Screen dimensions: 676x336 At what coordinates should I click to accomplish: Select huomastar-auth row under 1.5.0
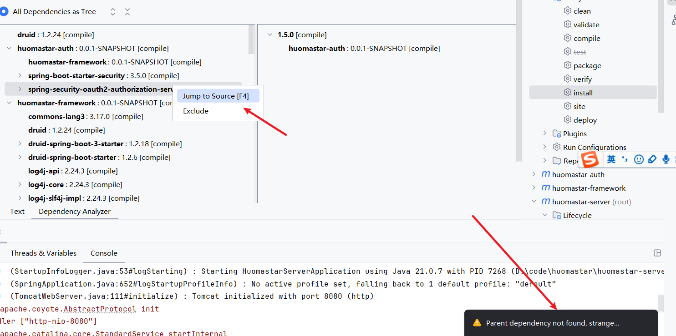(x=364, y=48)
